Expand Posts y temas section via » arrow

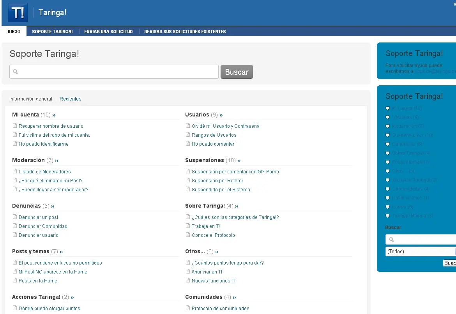(61, 252)
